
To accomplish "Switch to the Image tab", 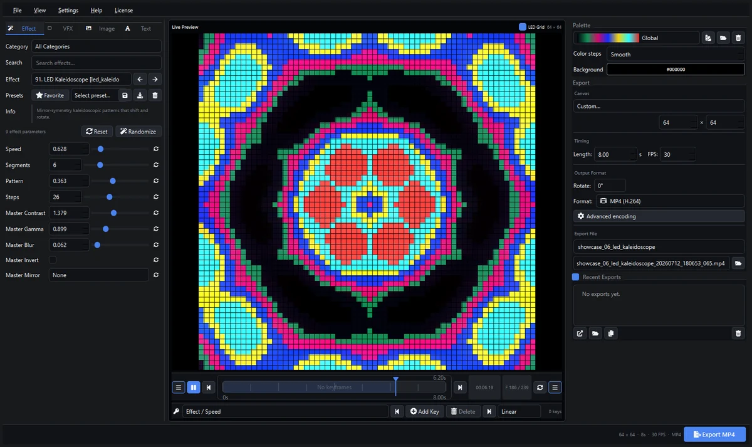I will [x=101, y=28].
